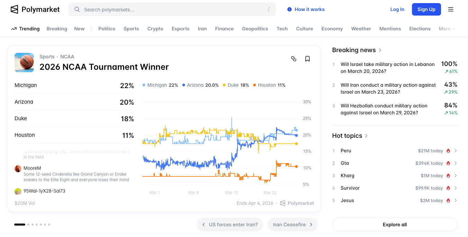Screen dimensions: 468x237
Task: Bookmark the NCAA Tournament Winner market
Action: tap(308, 59)
